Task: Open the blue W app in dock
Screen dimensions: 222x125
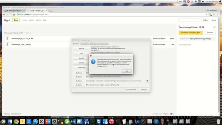Action: 137,122
